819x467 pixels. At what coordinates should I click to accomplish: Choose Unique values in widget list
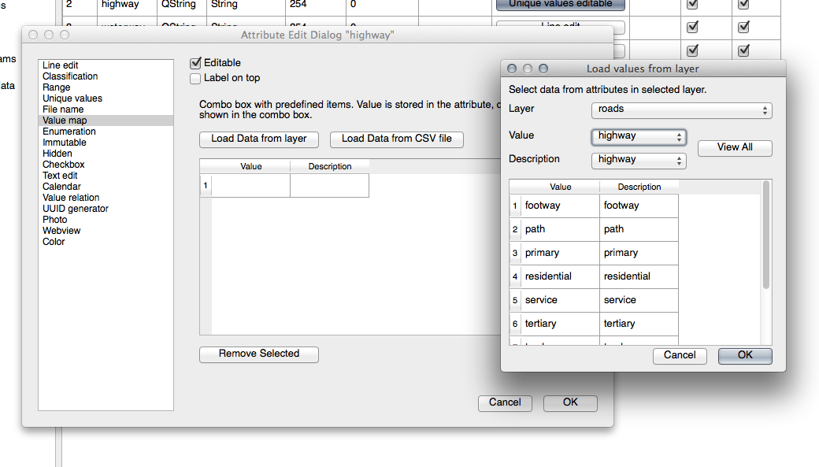pos(72,98)
